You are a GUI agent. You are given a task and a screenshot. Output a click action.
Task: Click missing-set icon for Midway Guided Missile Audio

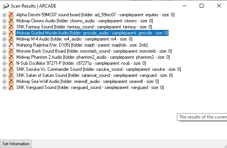click(11, 33)
